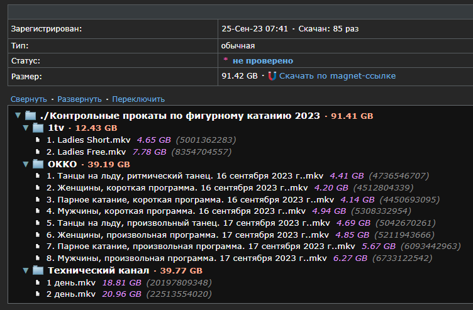Collapse the OKKO folder arrow
Viewport: 473px width, 310px height.
pyautogui.click(x=26, y=164)
